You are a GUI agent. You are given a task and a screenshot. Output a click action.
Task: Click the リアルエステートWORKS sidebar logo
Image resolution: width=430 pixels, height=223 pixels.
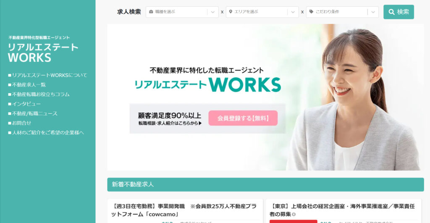click(43, 50)
